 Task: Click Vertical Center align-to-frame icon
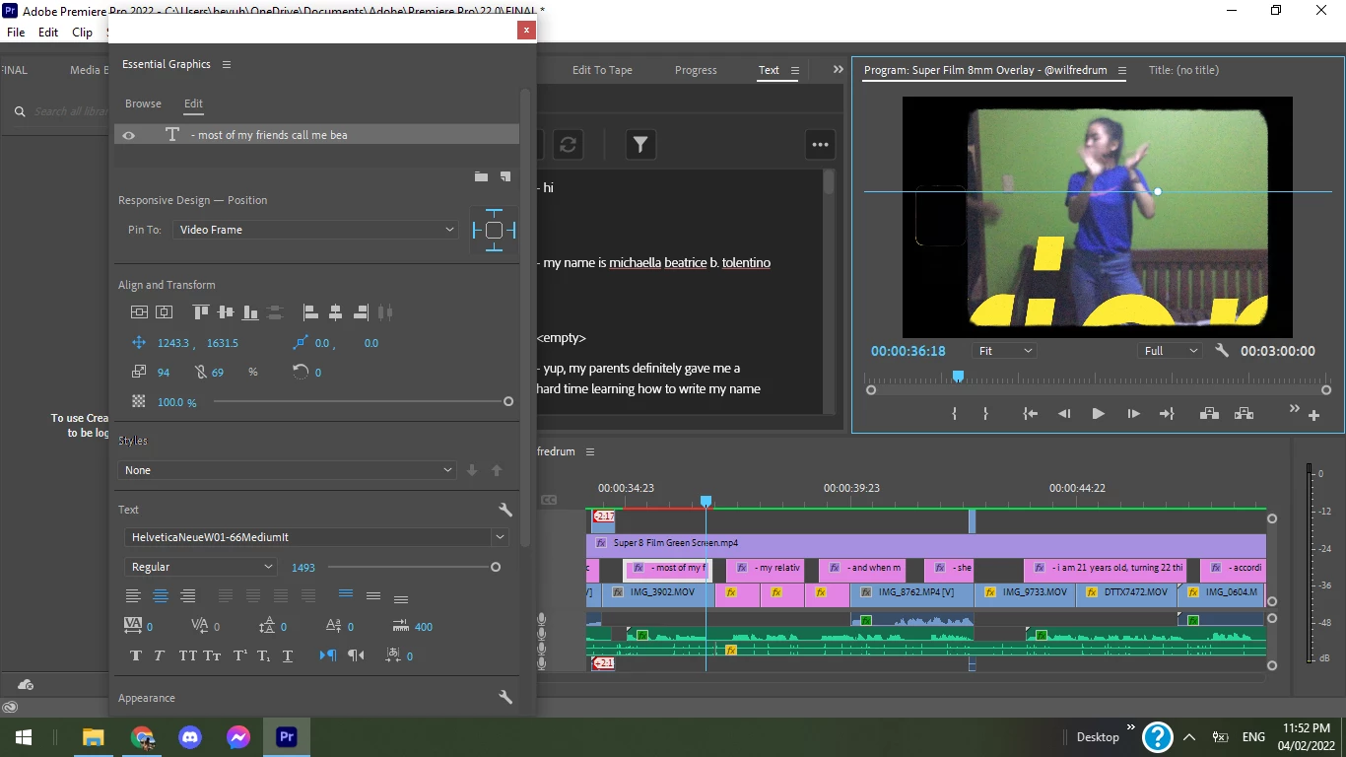click(139, 312)
